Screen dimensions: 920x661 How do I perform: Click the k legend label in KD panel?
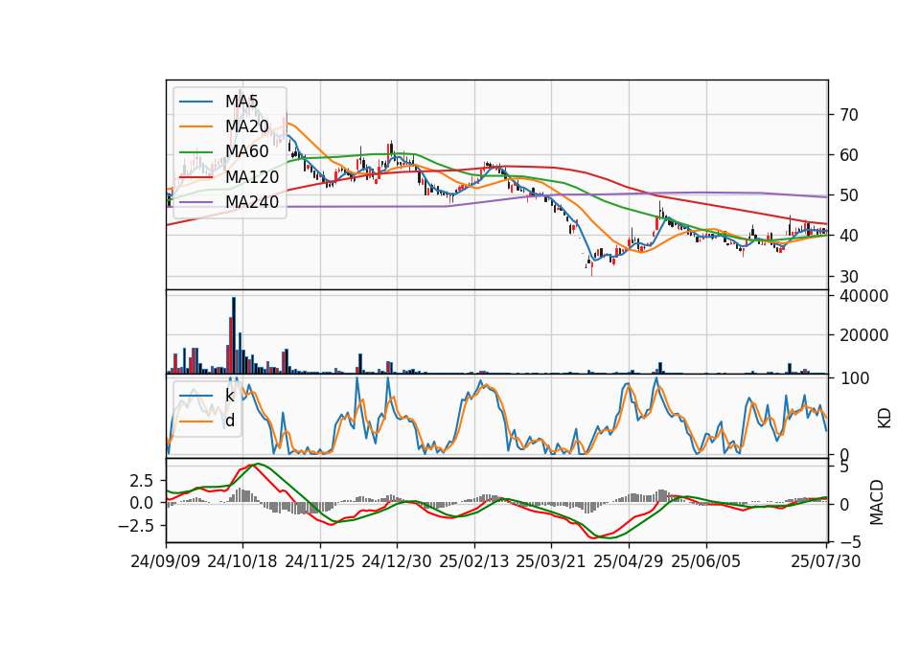pos(229,395)
